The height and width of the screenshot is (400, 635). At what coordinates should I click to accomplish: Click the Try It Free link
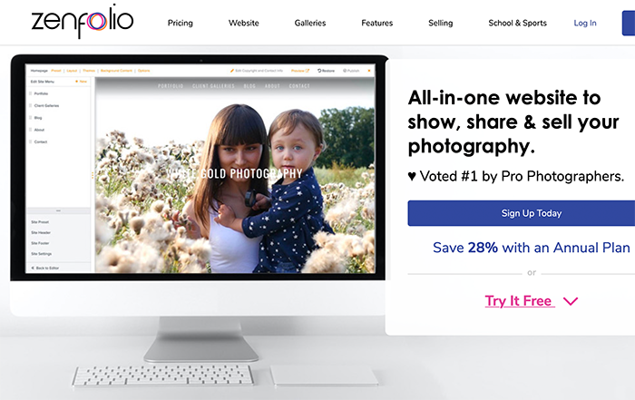point(520,301)
